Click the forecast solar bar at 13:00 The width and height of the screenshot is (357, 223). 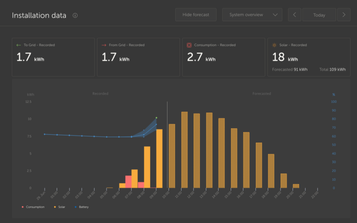pyautogui.click(x=209, y=150)
